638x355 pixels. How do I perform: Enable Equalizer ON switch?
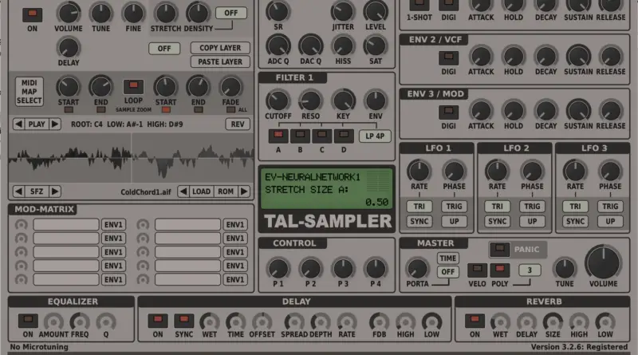[28, 321]
